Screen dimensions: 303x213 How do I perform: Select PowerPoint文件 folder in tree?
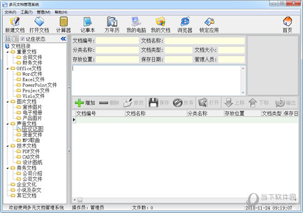point(40,85)
